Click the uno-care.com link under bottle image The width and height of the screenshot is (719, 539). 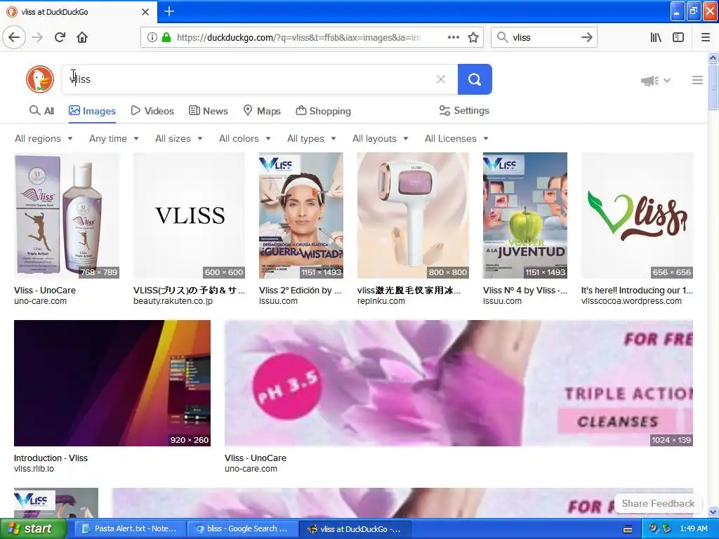[x=40, y=301]
